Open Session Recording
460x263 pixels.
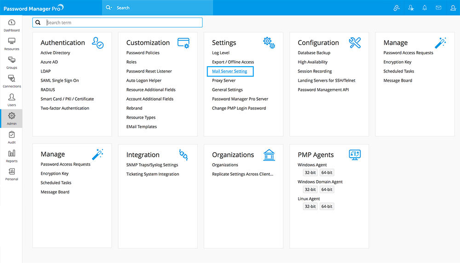pyautogui.click(x=315, y=71)
